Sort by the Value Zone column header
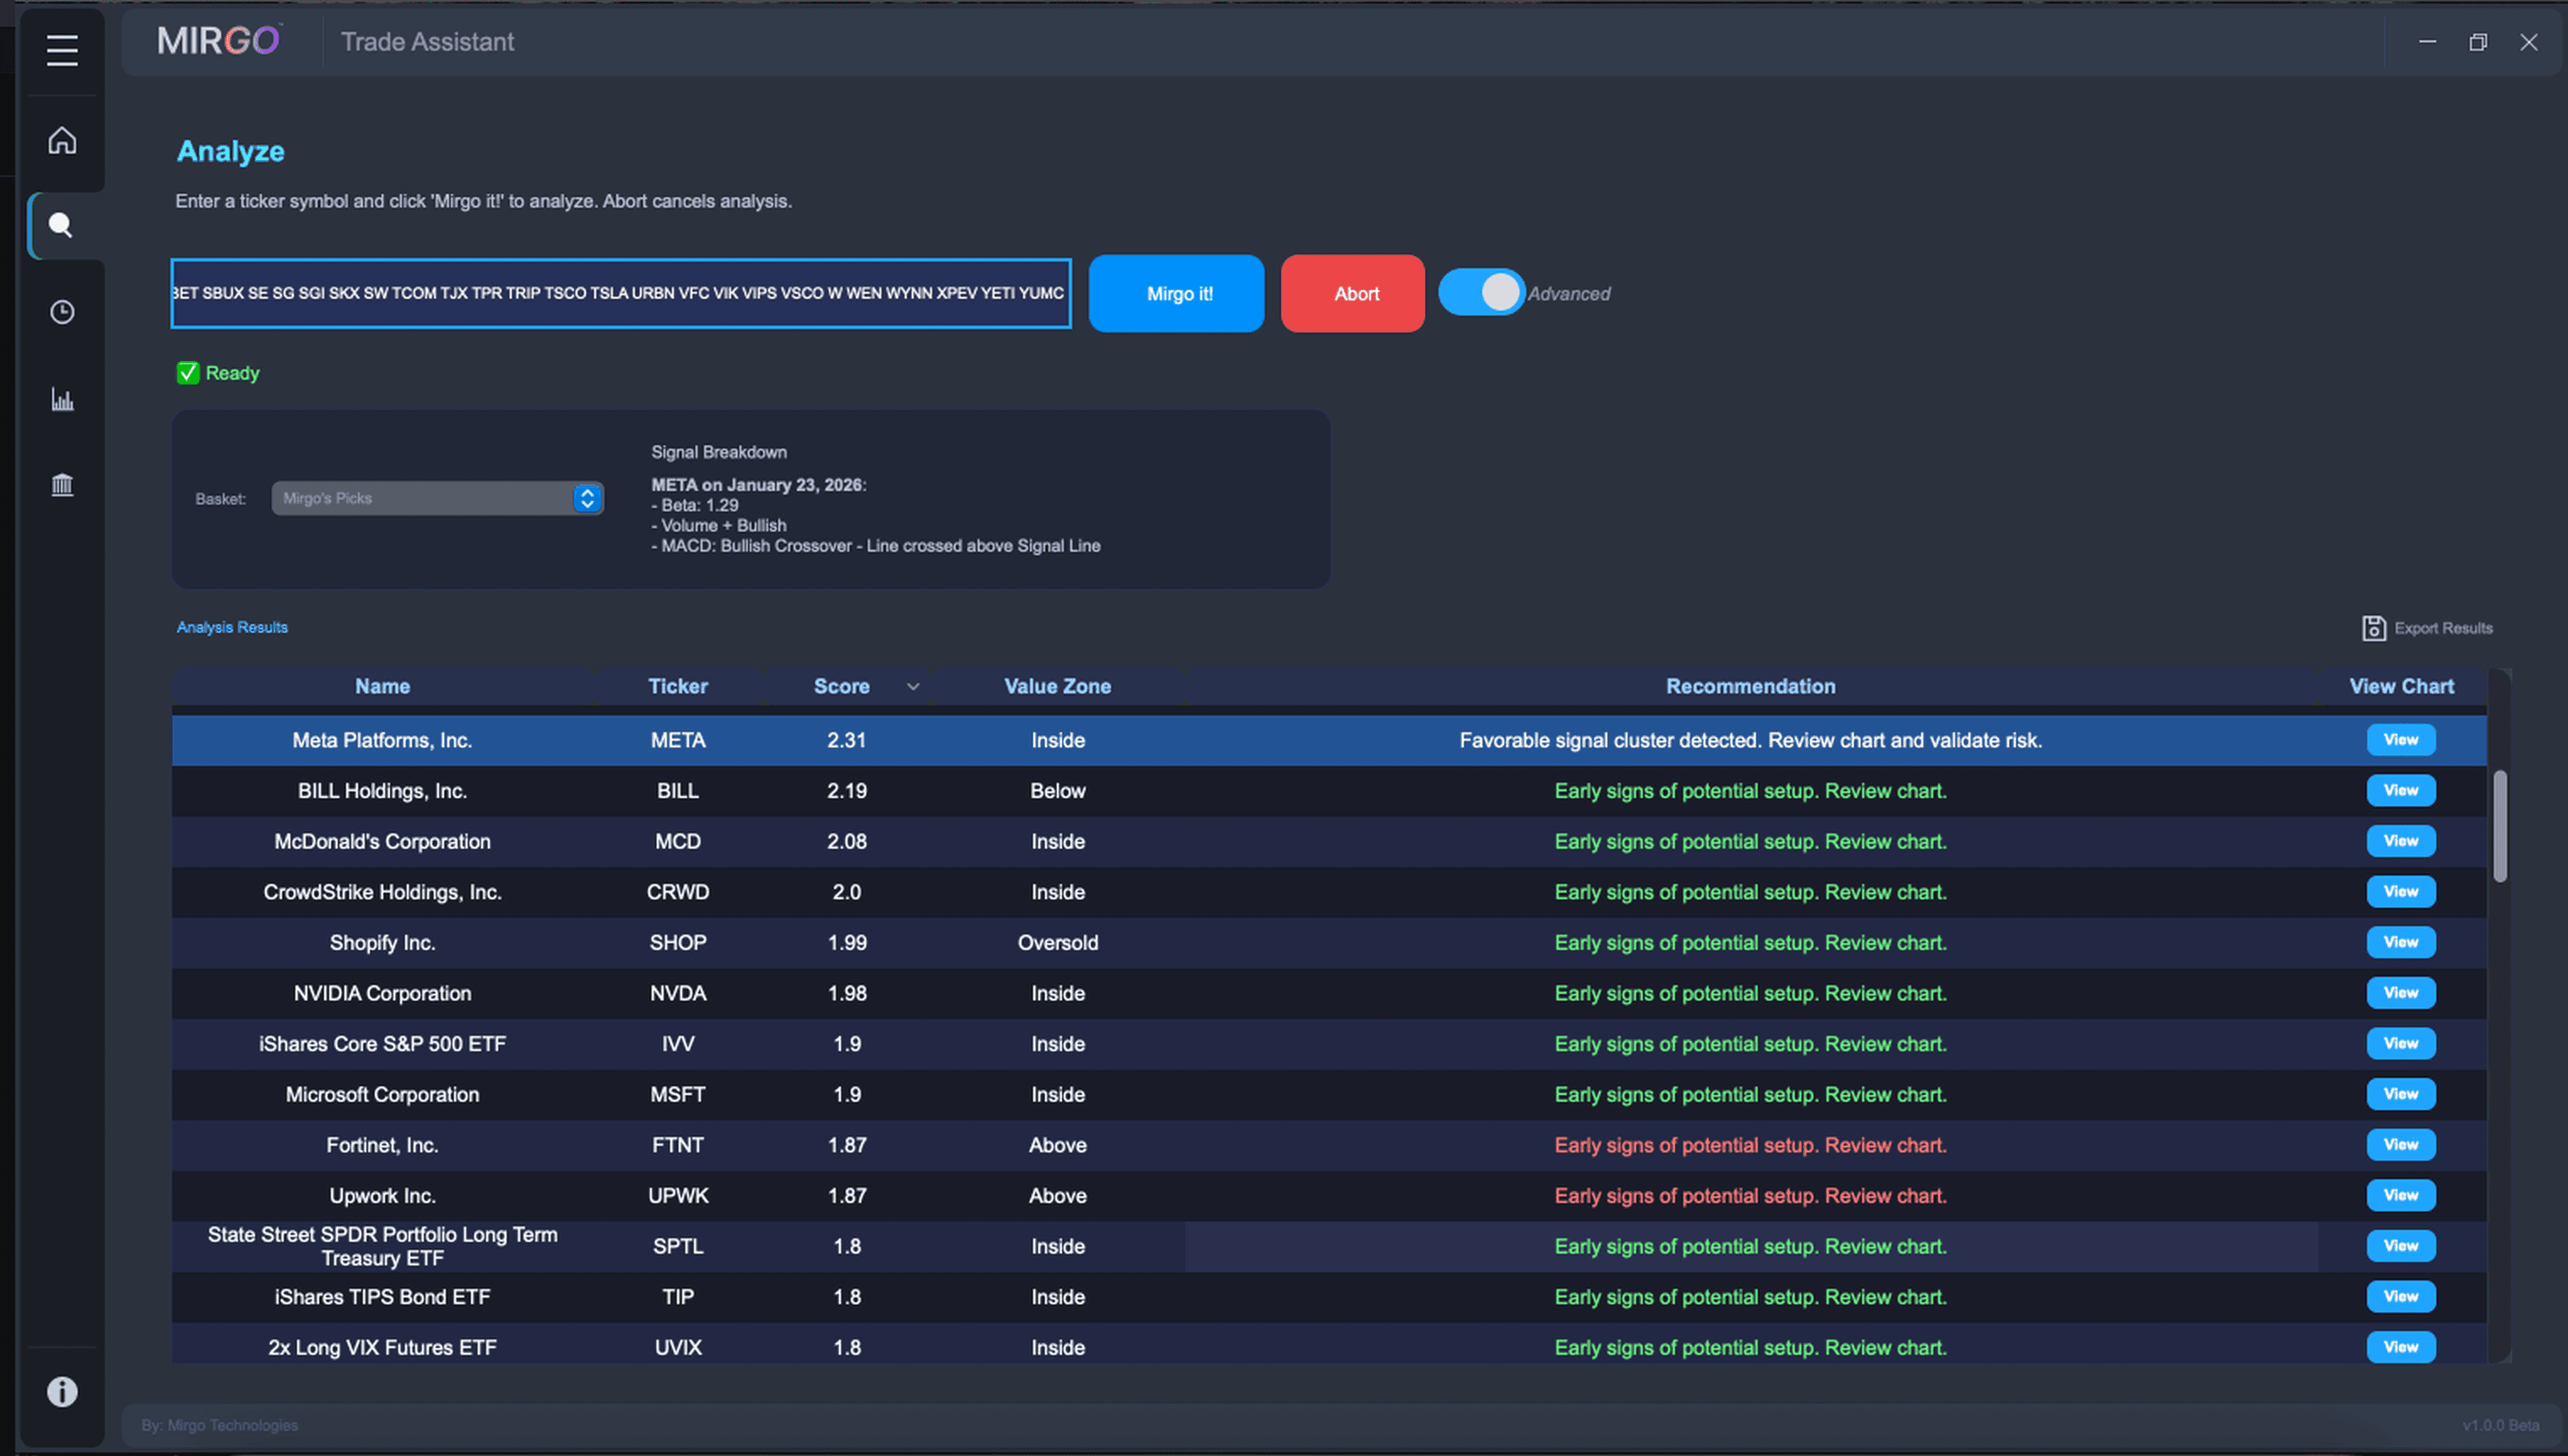Viewport: 2568px width, 1456px height. 1058,686
